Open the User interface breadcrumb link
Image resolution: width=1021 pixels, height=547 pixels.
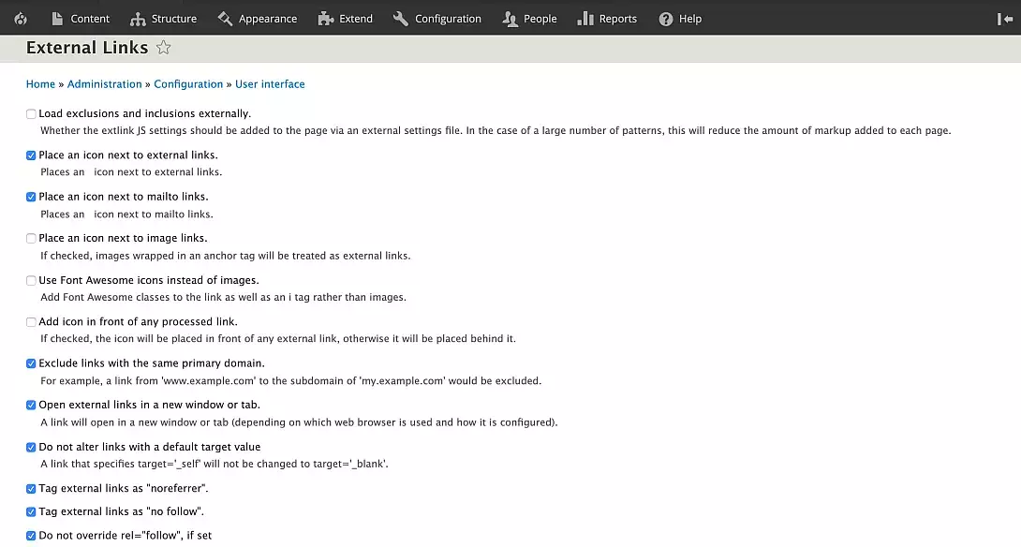pos(270,83)
